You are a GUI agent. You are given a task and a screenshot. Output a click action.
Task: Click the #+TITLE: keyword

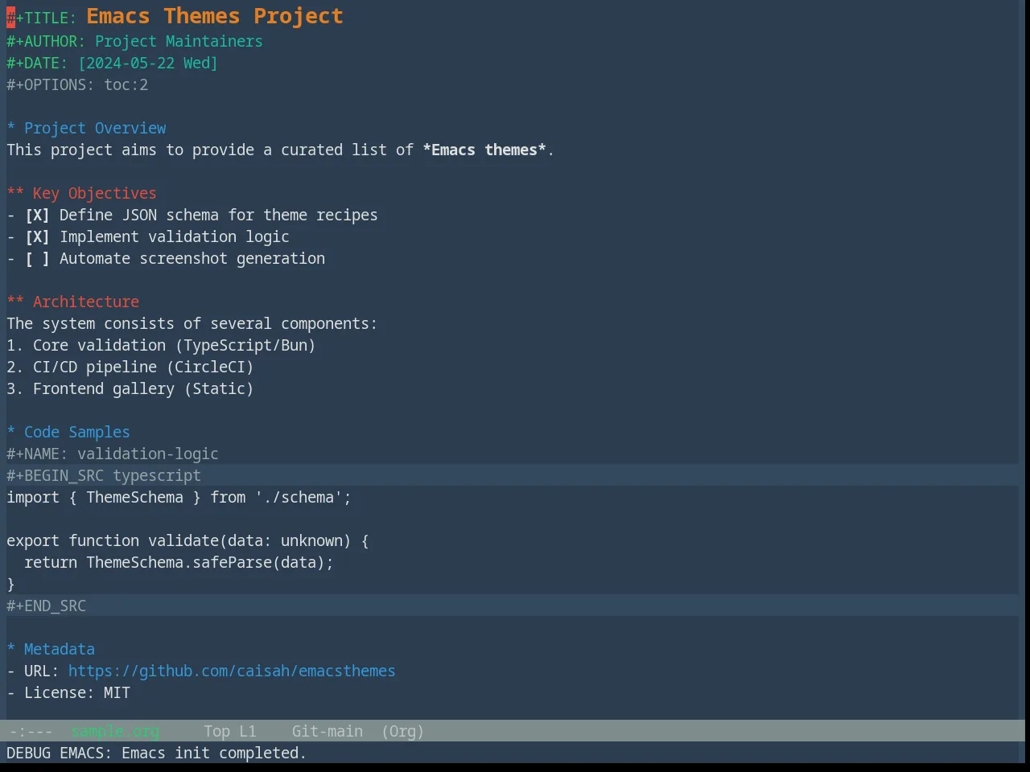pos(42,18)
